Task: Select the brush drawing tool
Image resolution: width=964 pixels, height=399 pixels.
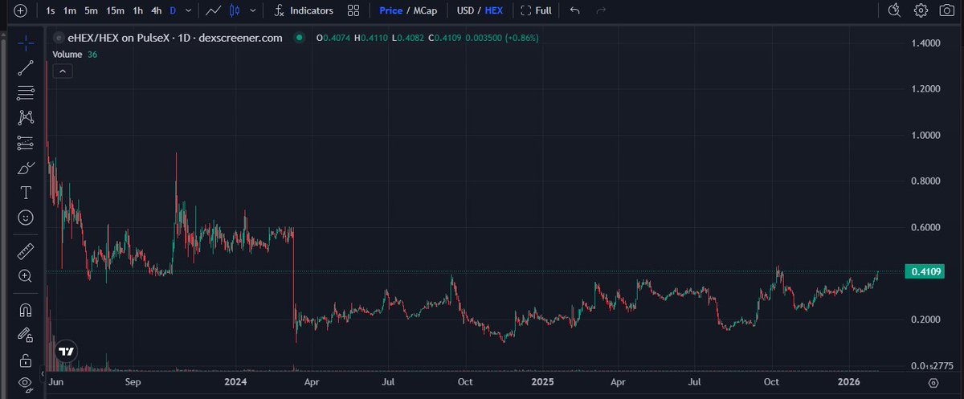Action: tap(26, 168)
